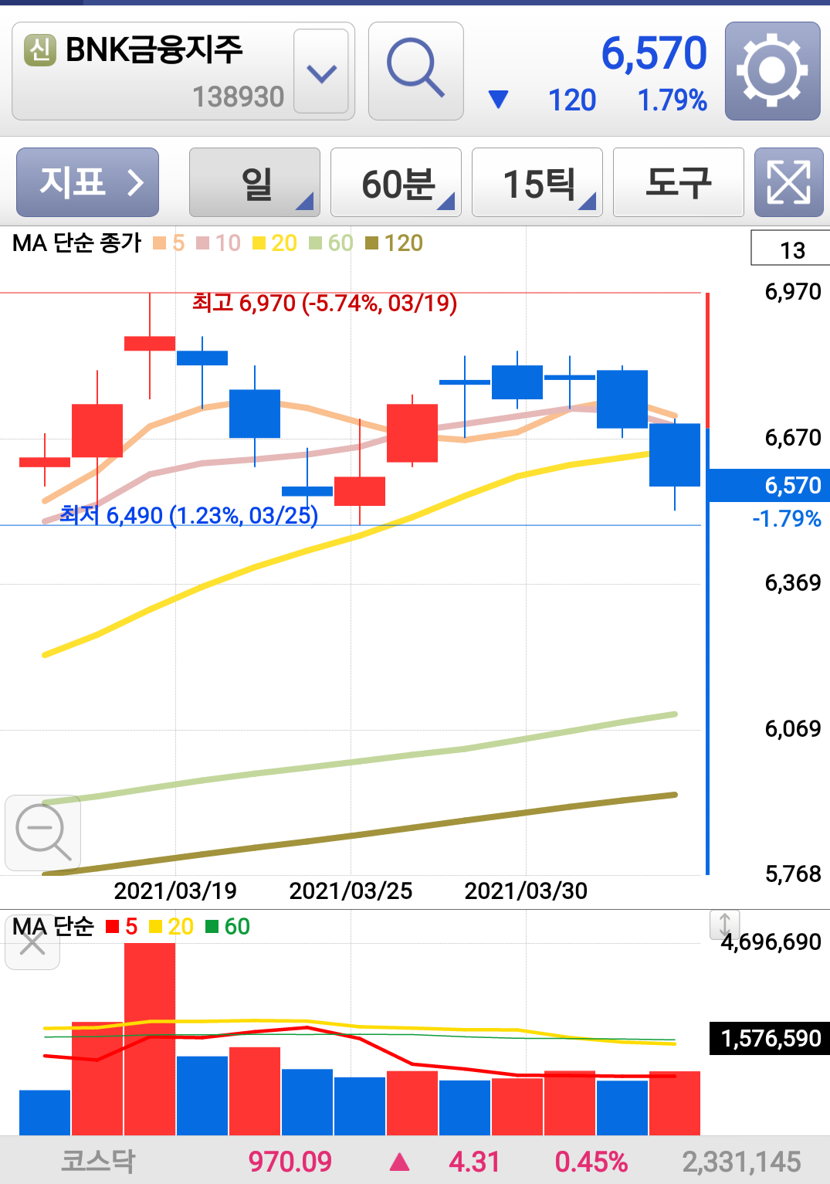Viewport: 830px width, 1184px height.
Task: Expand the stock selector dropdown arrow
Action: pos(321,72)
